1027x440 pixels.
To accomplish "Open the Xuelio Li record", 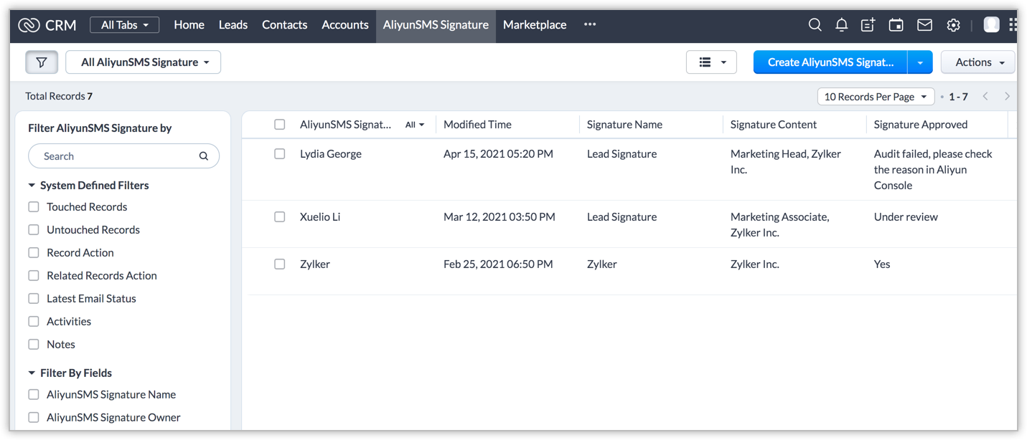I will tap(320, 217).
